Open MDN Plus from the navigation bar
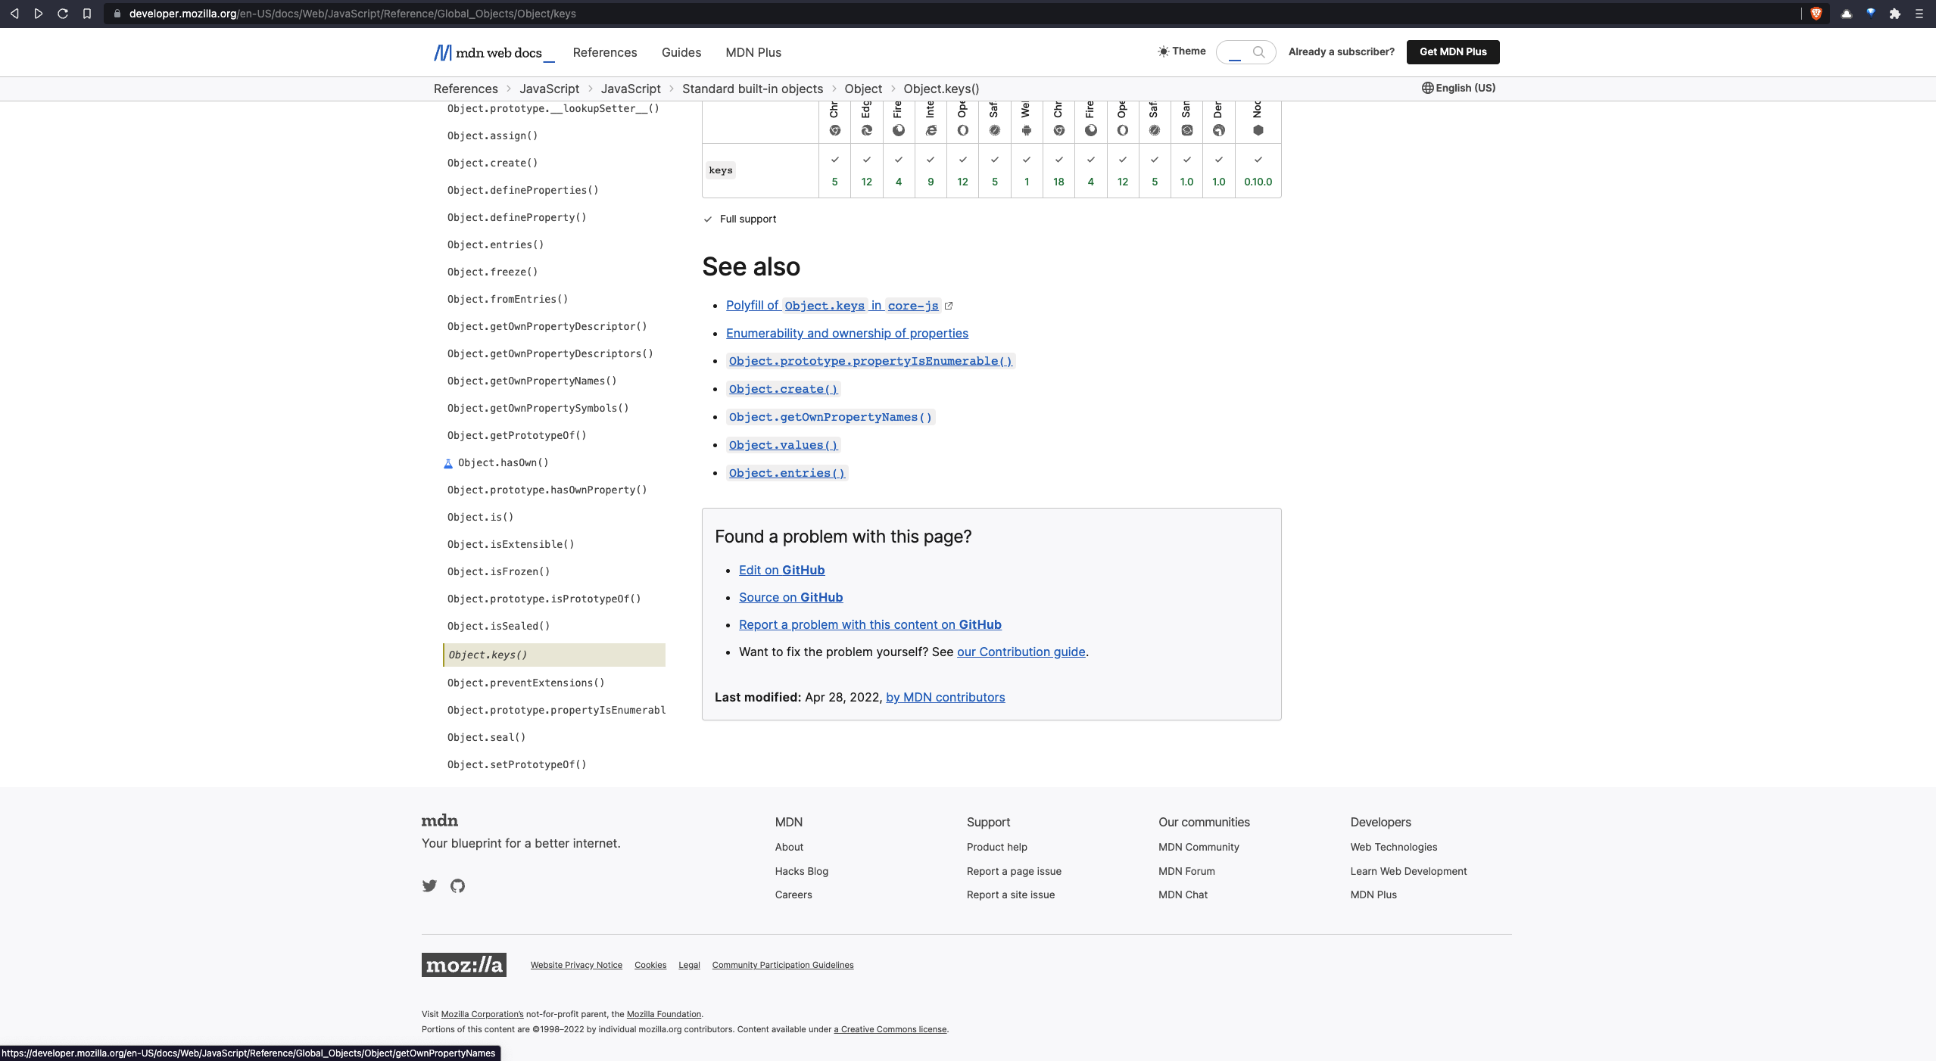Screen dimensions: 1936x1061 (752, 52)
